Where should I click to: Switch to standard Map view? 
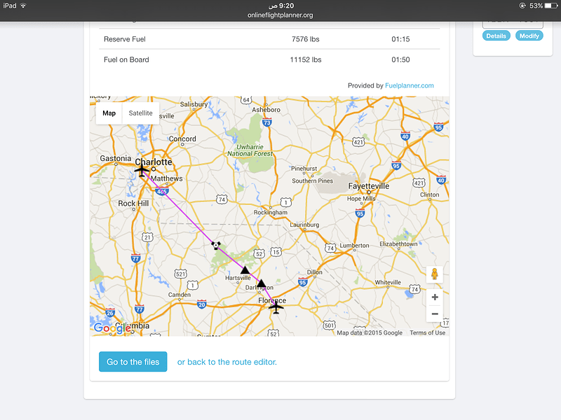point(109,113)
